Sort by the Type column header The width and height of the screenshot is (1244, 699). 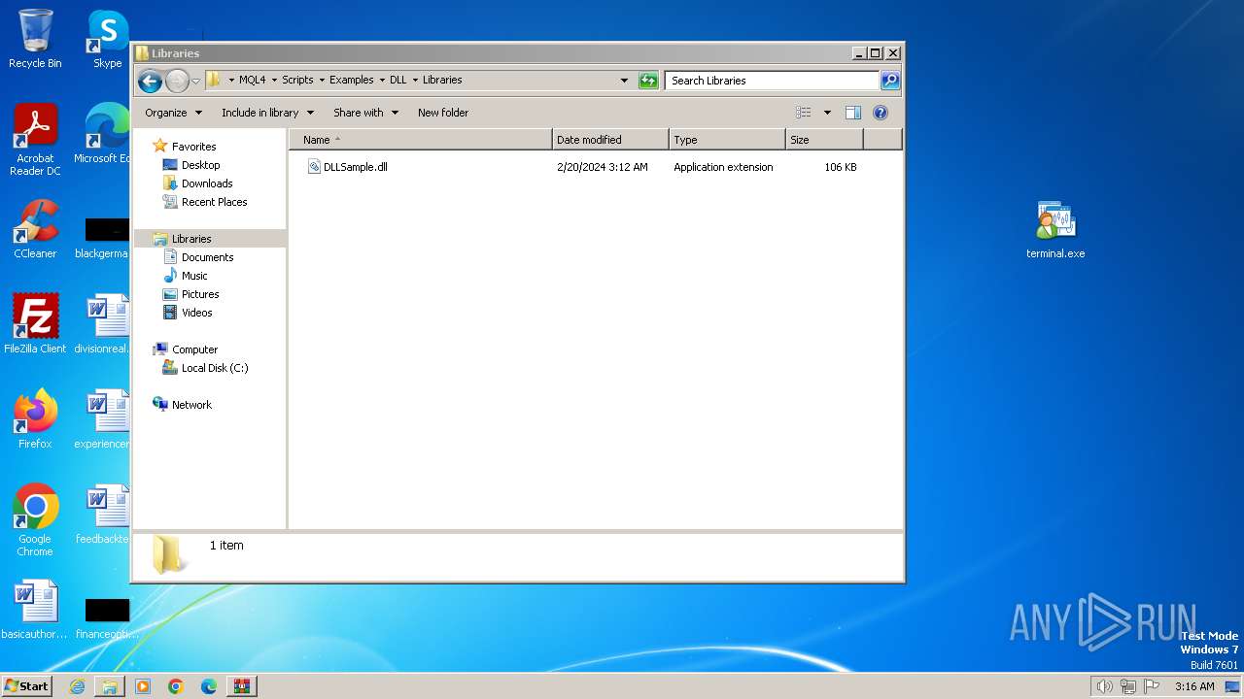(x=727, y=140)
